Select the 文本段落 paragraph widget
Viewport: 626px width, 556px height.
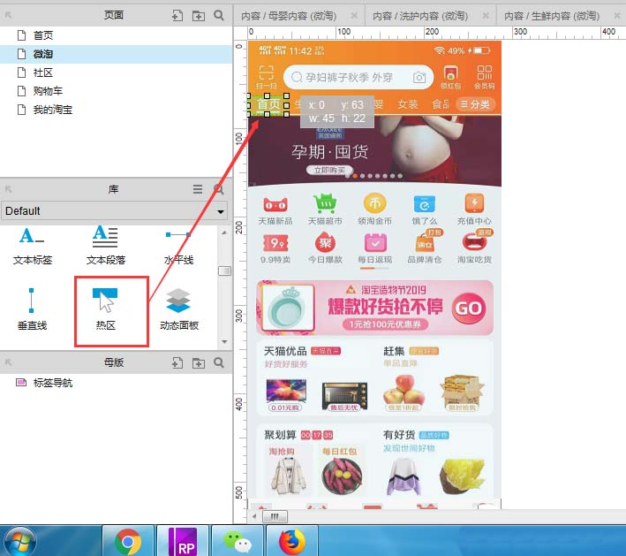click(x=105, y=246)
